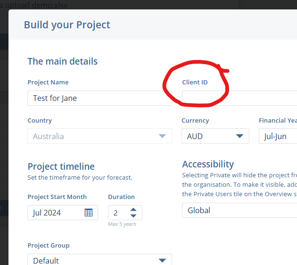This screenshot has height=265, width=297.
Task: Click 'Set the timeframe for your forecast' text
Action: [80, 178]
